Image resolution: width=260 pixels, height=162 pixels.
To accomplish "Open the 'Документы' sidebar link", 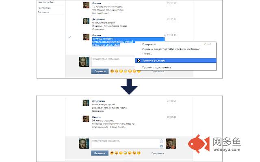I will point(43,12).
